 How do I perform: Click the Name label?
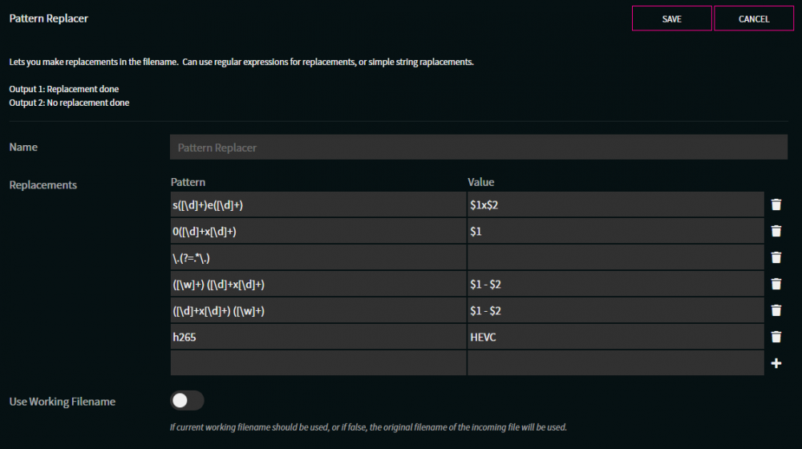click(23, 147)
